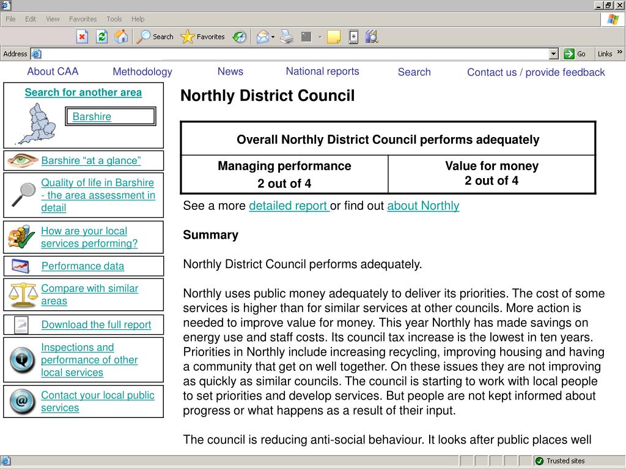Open the File menu
The width and height of the screenshot is (626, 470).
coord(10,19)
